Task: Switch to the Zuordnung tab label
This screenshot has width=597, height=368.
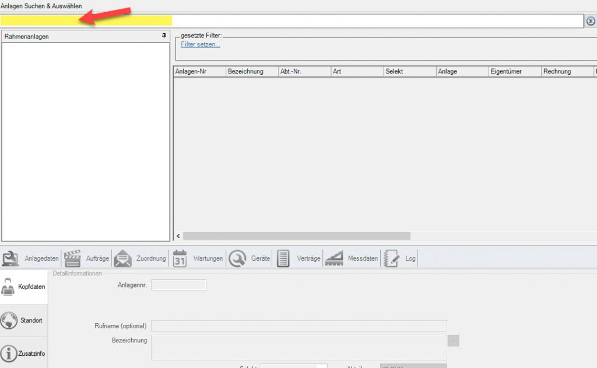Action: pyautogui.click(x=151, y=258)
